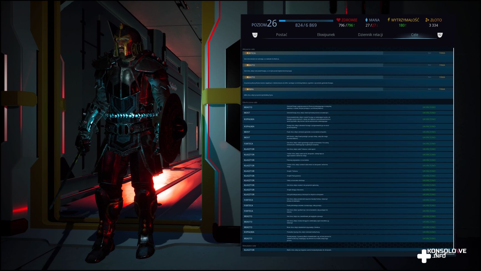
Task: Open the Dziennik relacji tab
Action: point(370,35)
